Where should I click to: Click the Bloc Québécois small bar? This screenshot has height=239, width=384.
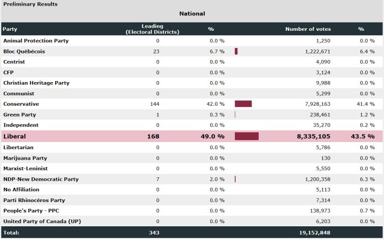(x=236, y=51)
